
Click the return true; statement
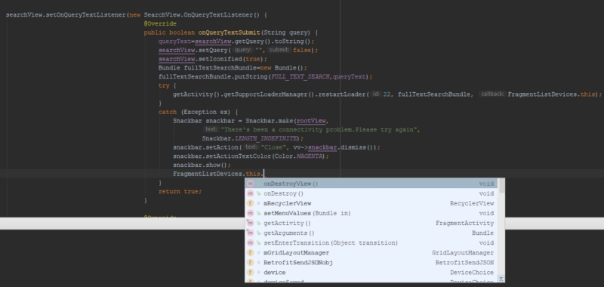pyautogui.click(x=180, y=192)
